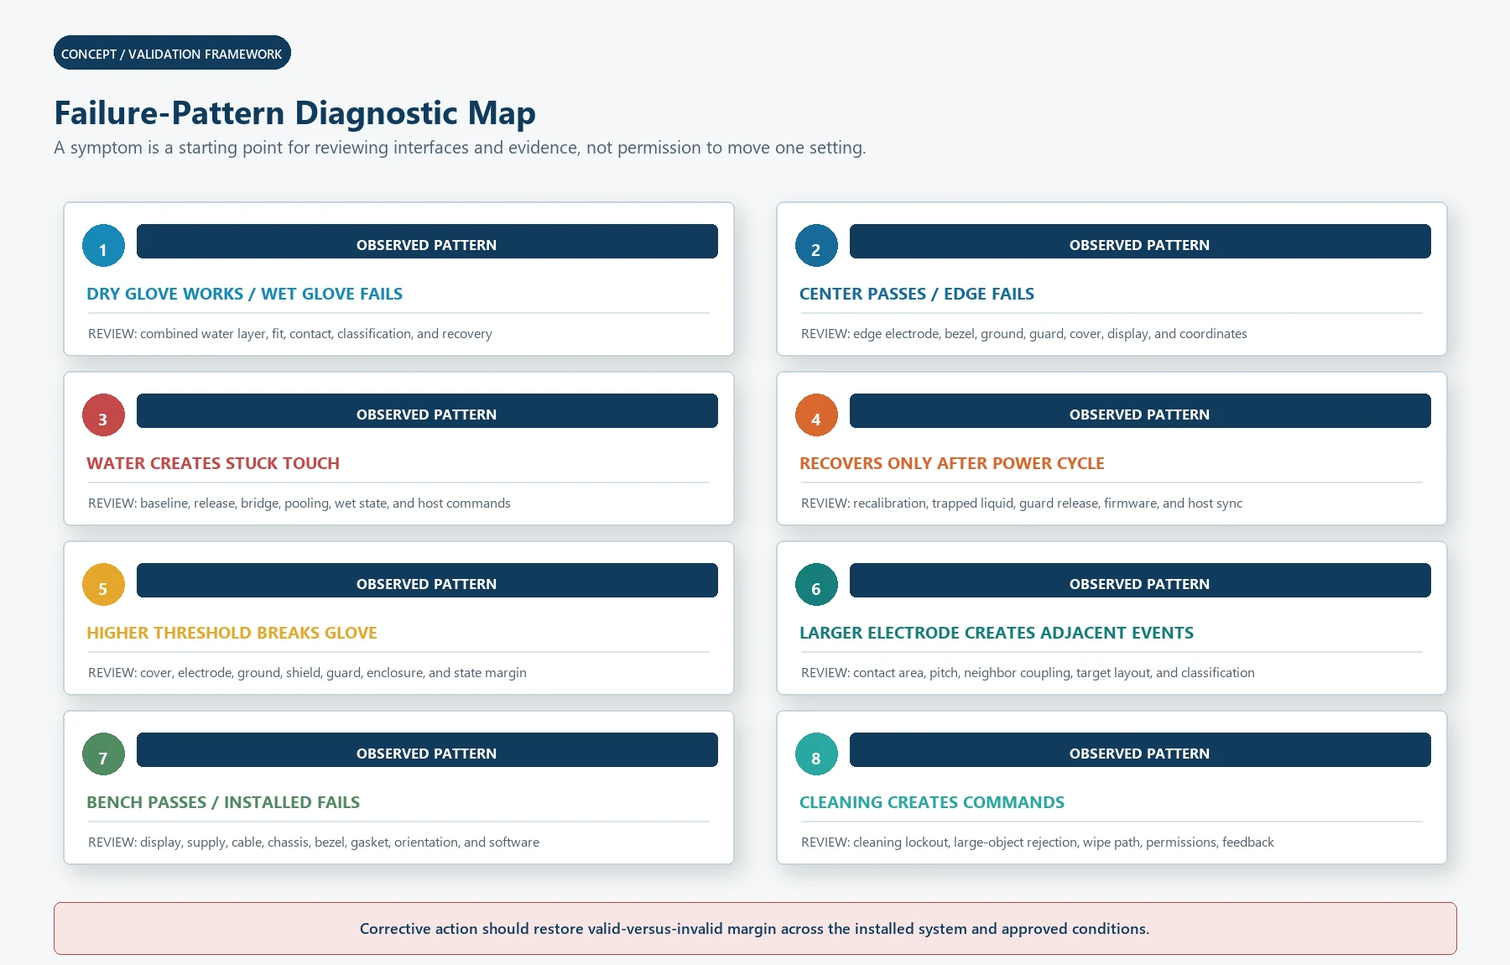
Task: Click the teal number 6 circle badge
Action: [816, 585]
